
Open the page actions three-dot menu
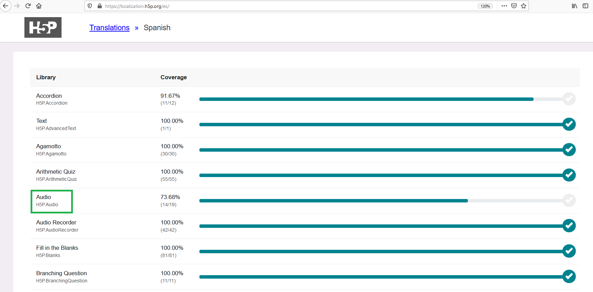click(x=504, y=6)
